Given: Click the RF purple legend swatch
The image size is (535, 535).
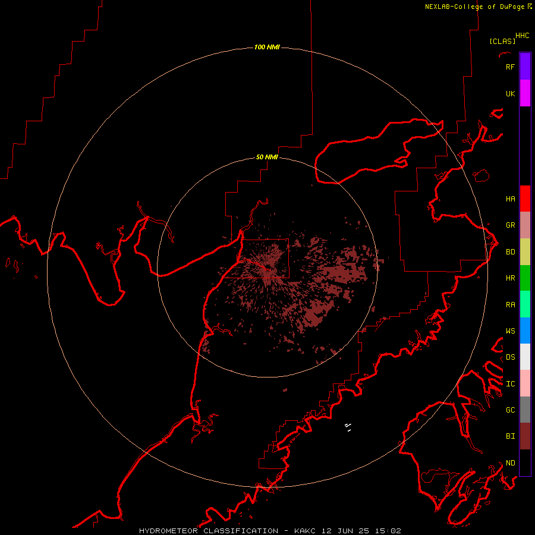Looking at the screenshot, I should 525,67.
